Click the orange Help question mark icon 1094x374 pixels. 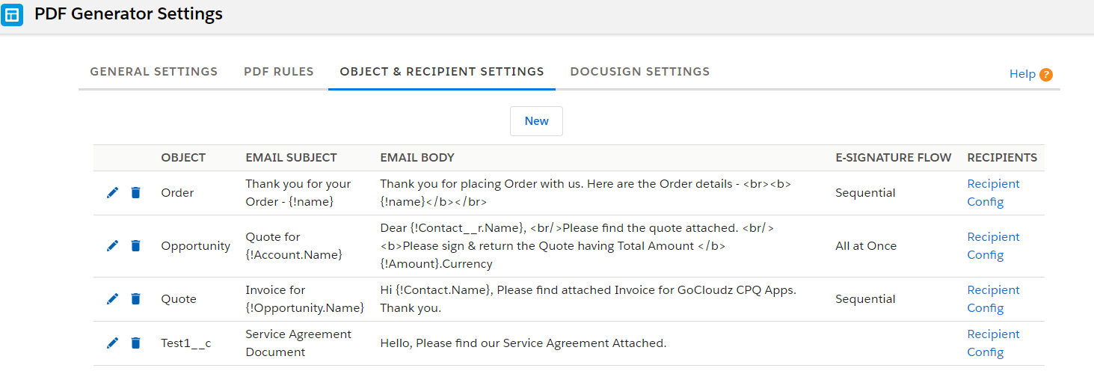[1046, 74]
